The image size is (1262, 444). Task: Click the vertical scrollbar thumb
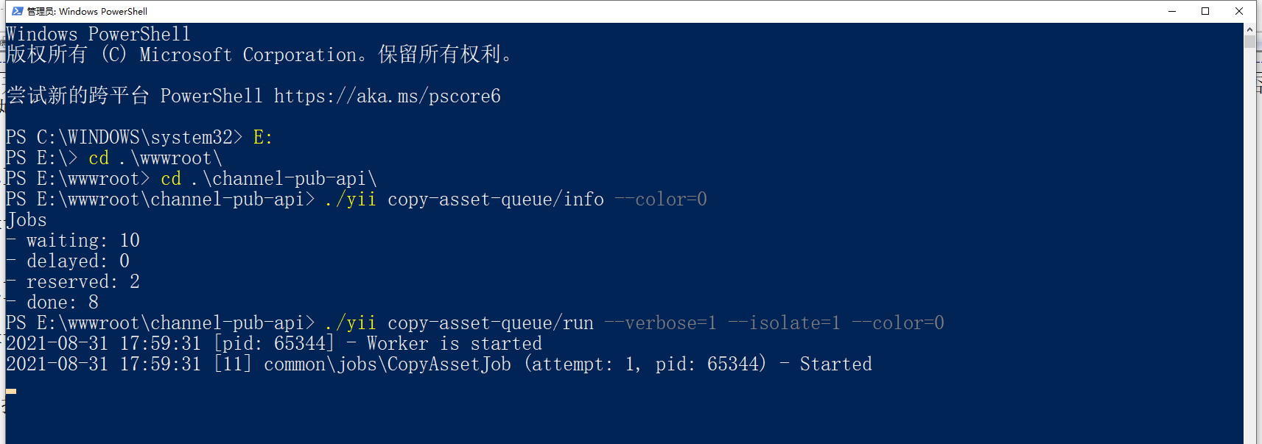[x=1249, y=42]
